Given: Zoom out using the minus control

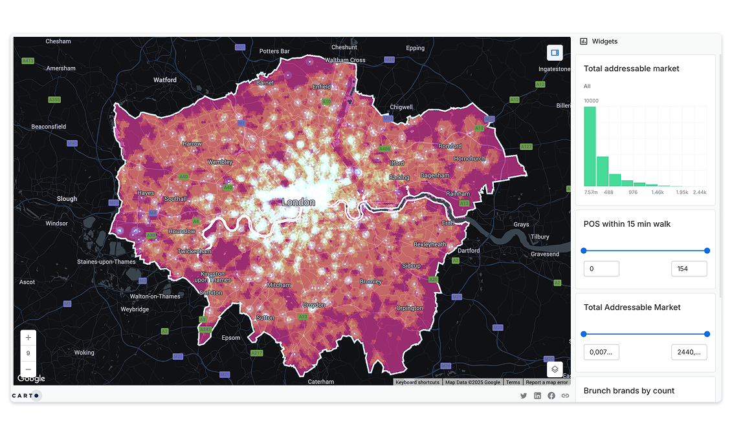Looking at the screenshot, I should (28, 368).
